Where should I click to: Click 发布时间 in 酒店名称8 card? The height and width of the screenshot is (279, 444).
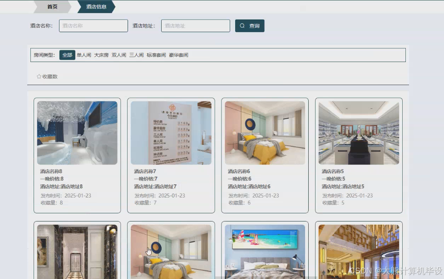66,195
